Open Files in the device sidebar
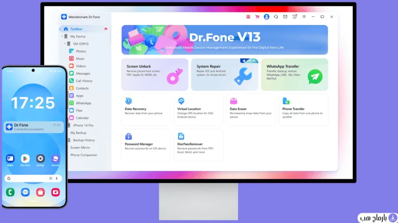This screenshot has height=223, width=398. pos(79,110)
